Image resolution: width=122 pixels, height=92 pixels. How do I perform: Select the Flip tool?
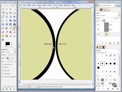pyautogui.click(x=11, y=24)
